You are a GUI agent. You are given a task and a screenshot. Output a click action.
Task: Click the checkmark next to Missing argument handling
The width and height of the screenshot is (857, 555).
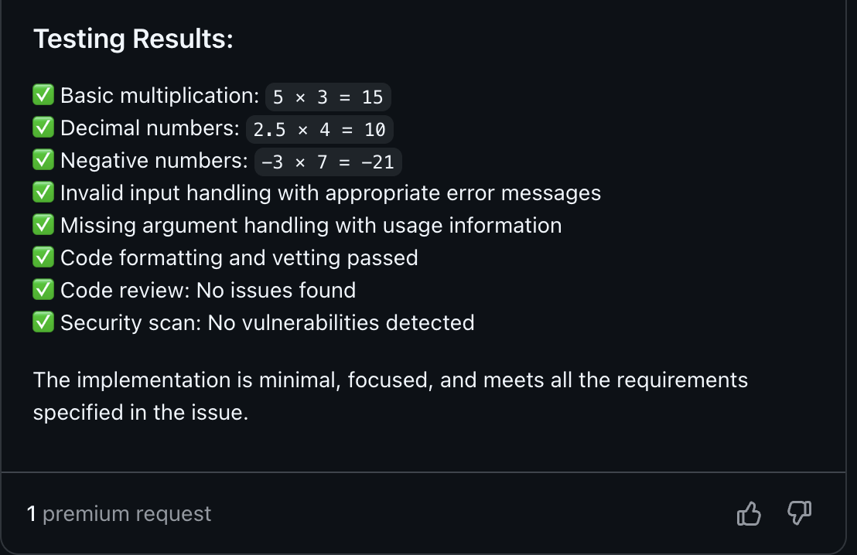click(x=43, y=225)
